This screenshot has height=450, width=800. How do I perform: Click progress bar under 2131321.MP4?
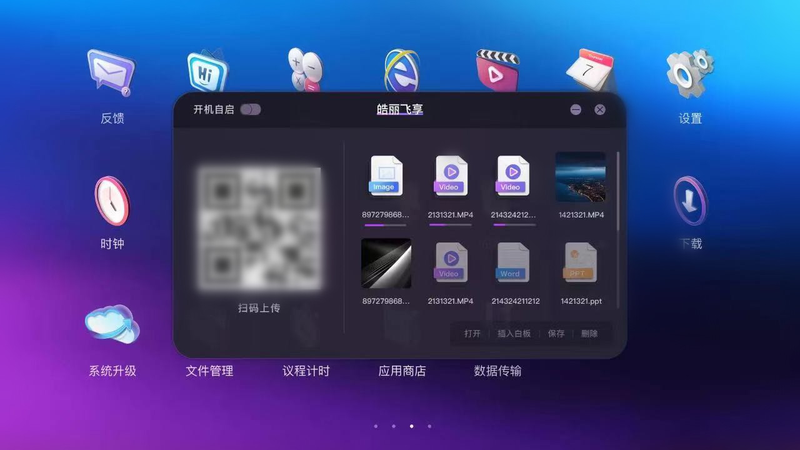451,225
